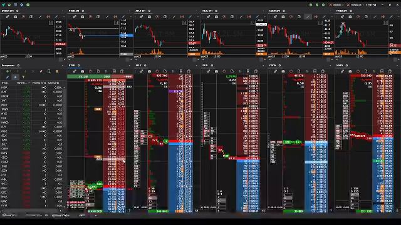
Task: Select the pencil tool in the MVID chart toolbar
Action: tap(391, 17)
